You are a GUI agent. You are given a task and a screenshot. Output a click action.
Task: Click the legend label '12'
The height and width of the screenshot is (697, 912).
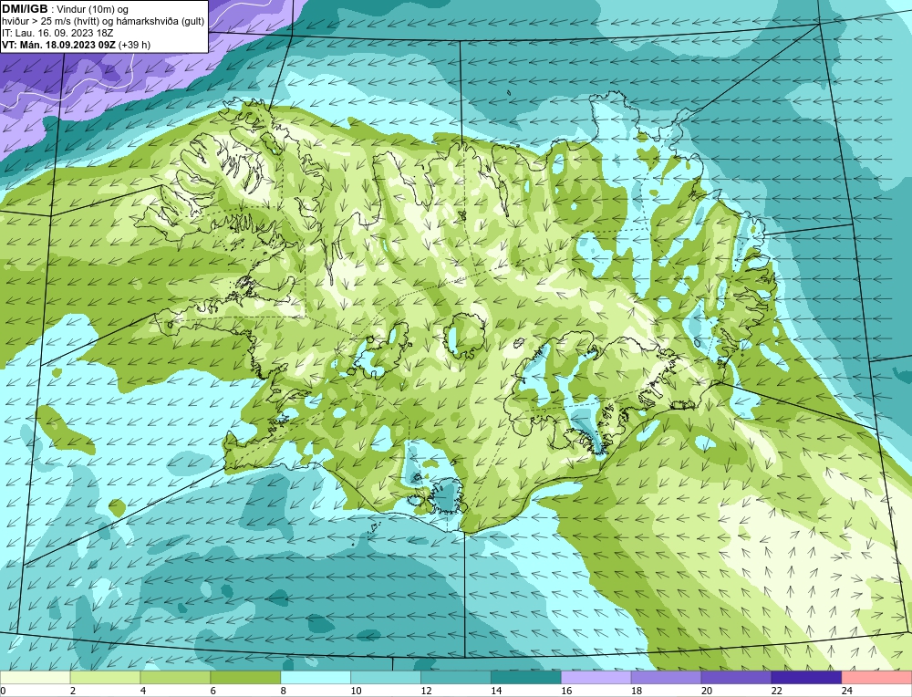pyautogui.click(x=426, y=692)
